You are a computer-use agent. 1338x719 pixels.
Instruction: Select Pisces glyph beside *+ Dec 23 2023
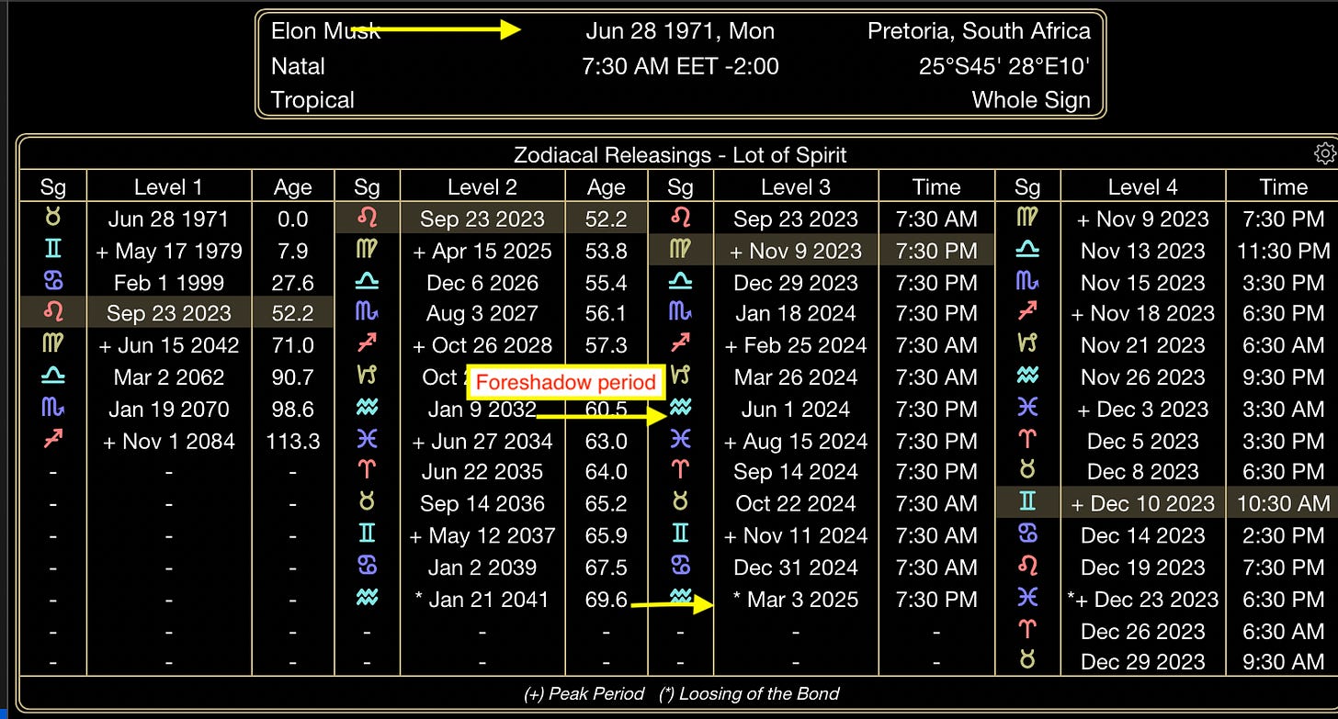[1028, 599]
